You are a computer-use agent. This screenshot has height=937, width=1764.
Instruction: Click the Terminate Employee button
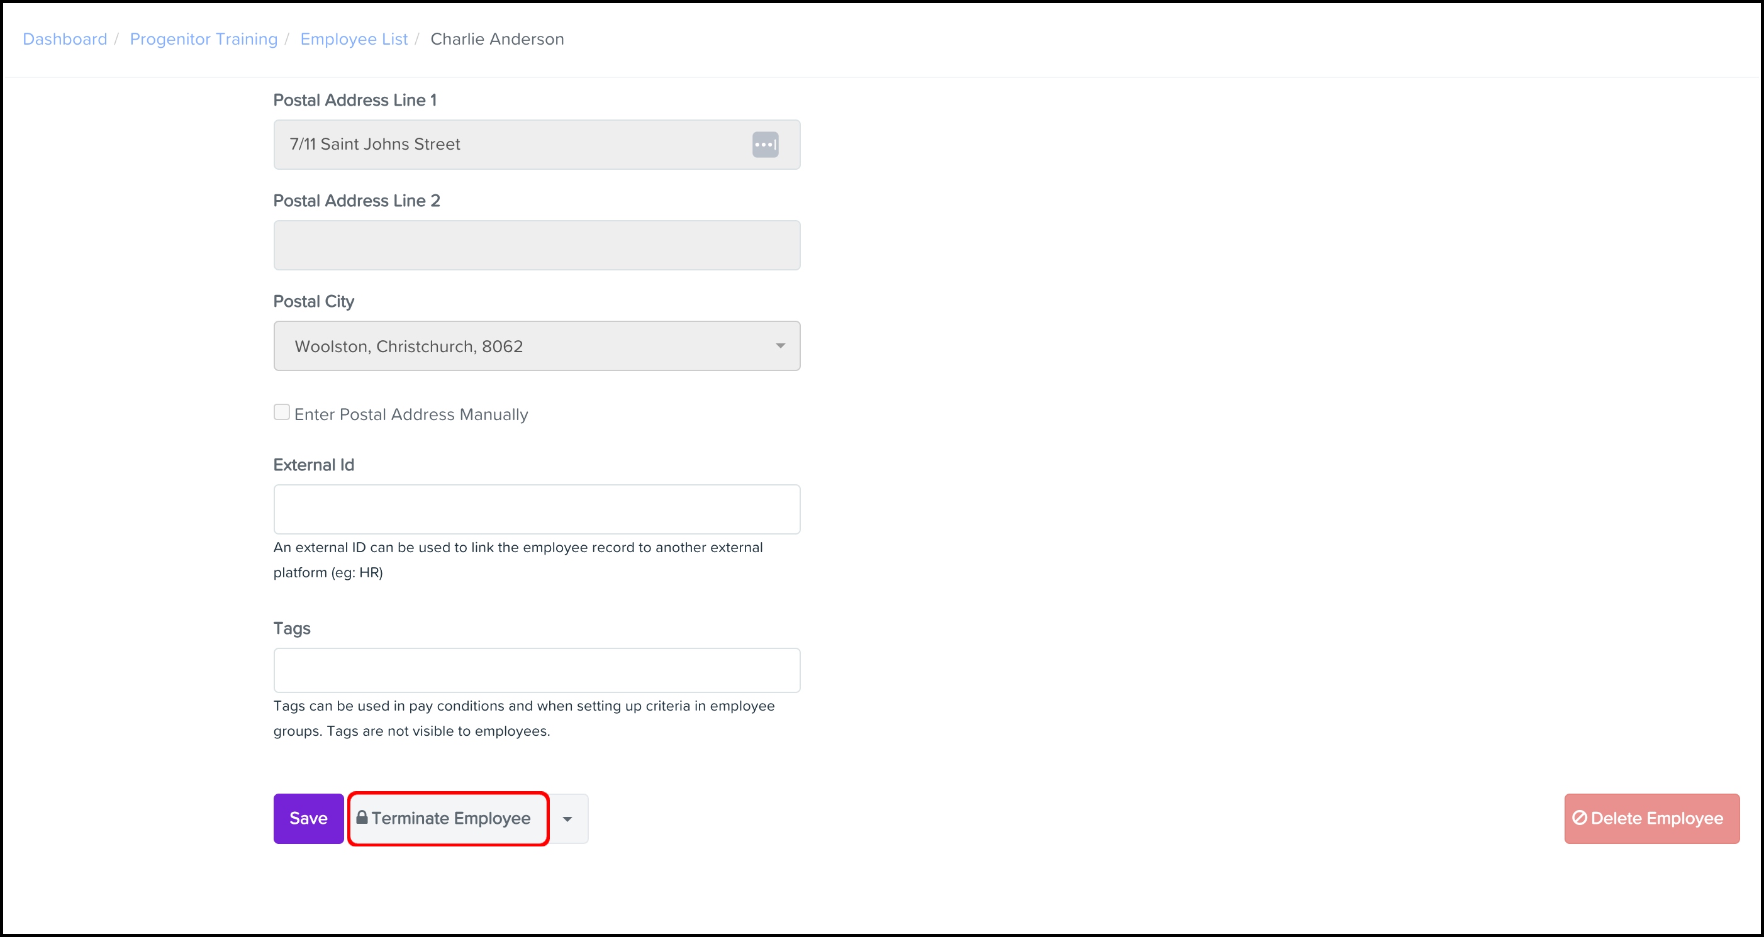[448, 818]
